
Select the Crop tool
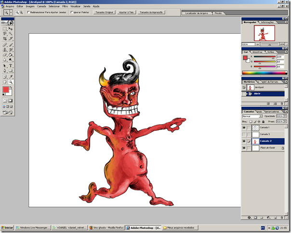coord(5,39)
